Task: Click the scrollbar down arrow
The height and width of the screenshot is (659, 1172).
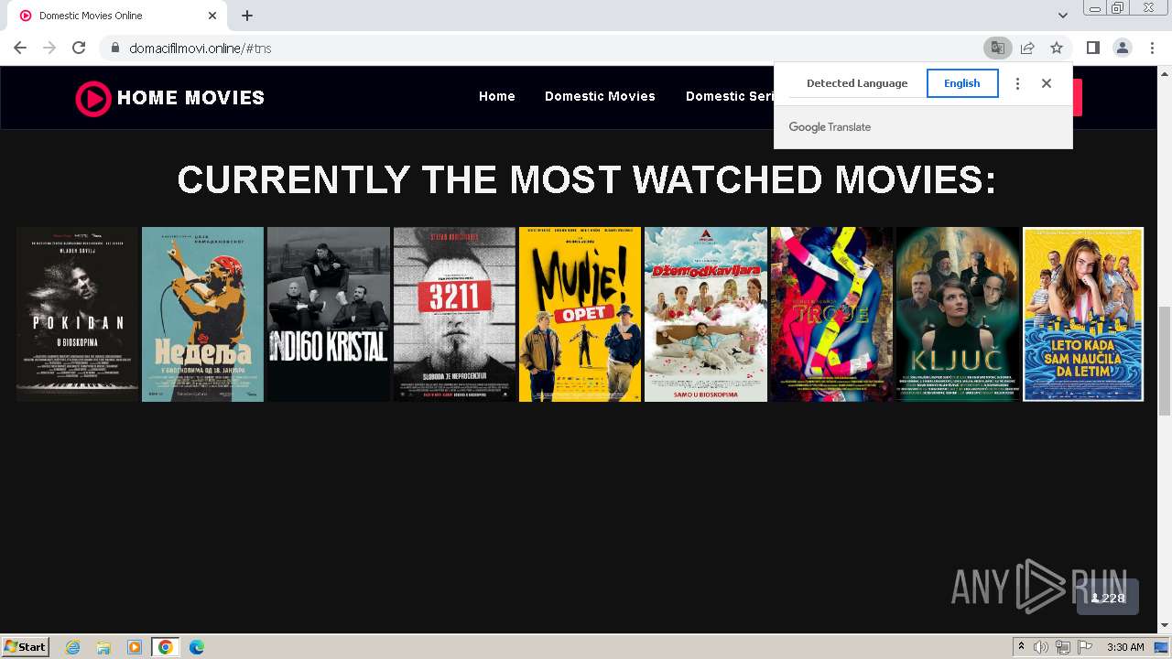Action: click(1165, 626)
